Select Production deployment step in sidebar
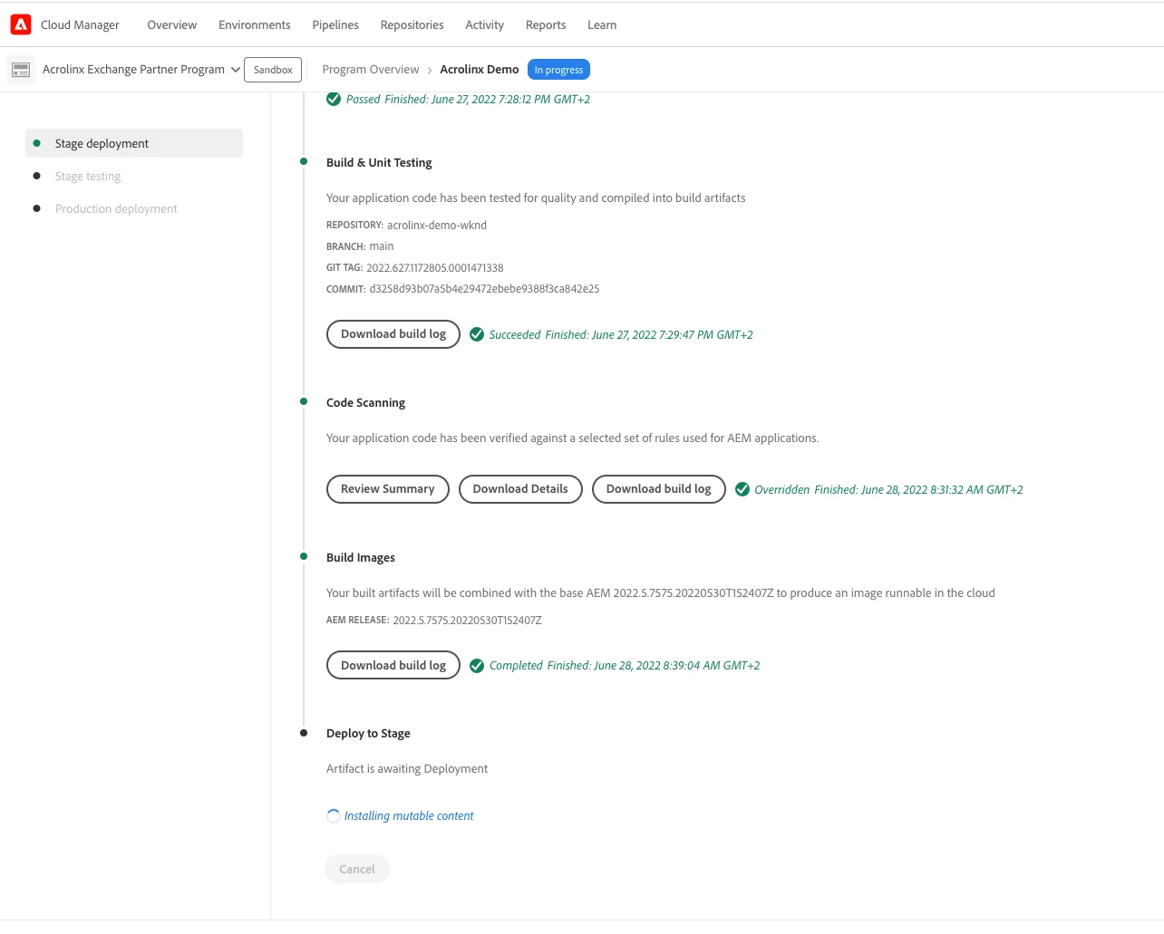The image size is (1164, 934). pyautogui.click(x=116, y=209)
